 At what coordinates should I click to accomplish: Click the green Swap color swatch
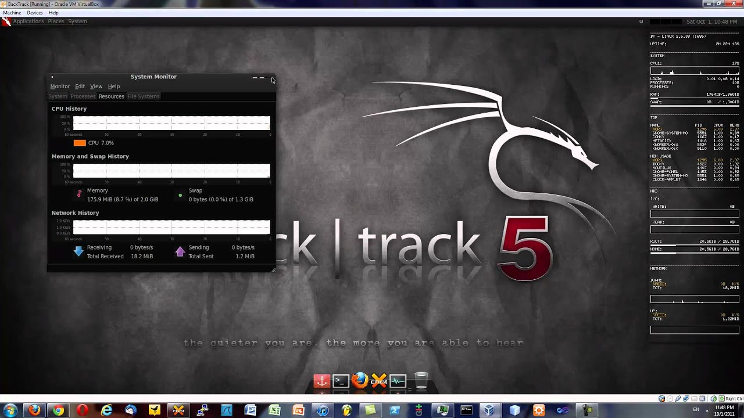pos(180,195)
